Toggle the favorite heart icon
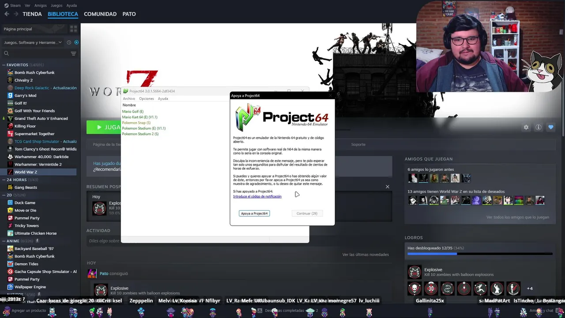 coord(551,127)
